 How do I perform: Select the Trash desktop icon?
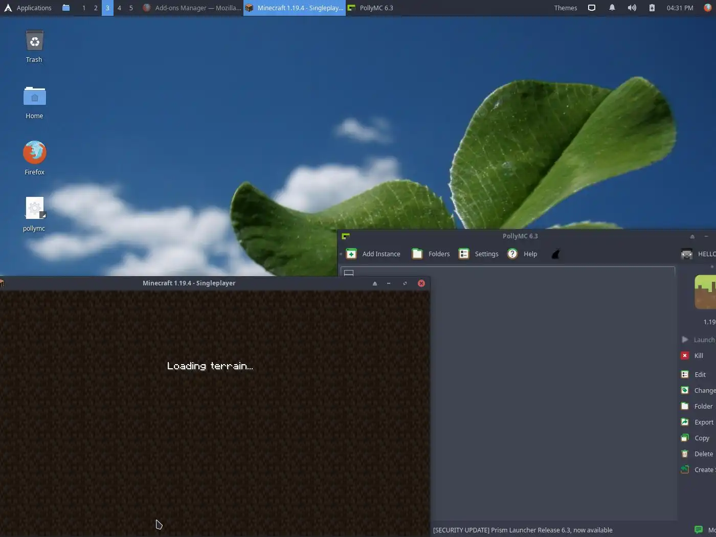pos(34,47)
